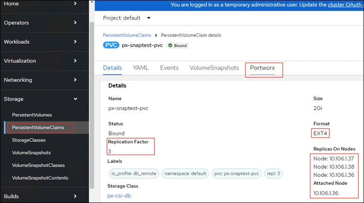Select the Node: 10.106.1.38 entry

(334, 167)
